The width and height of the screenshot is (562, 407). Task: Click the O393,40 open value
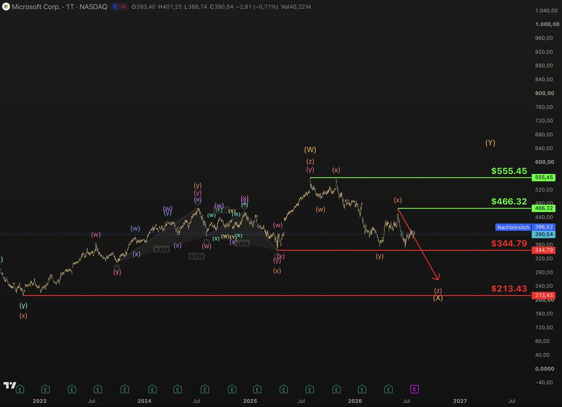point(144,7)
